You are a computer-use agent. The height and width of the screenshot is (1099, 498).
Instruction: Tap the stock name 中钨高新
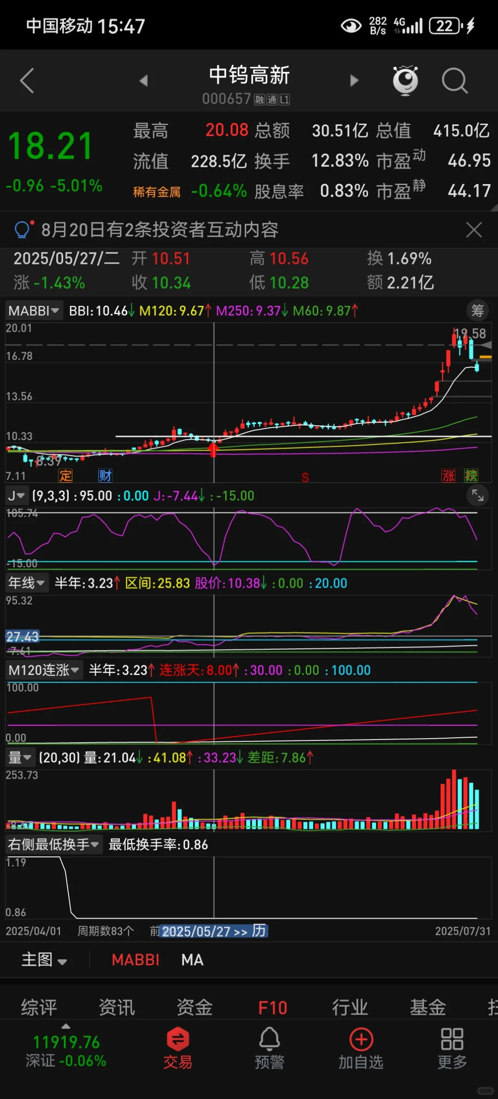click(x=249, y=75)
